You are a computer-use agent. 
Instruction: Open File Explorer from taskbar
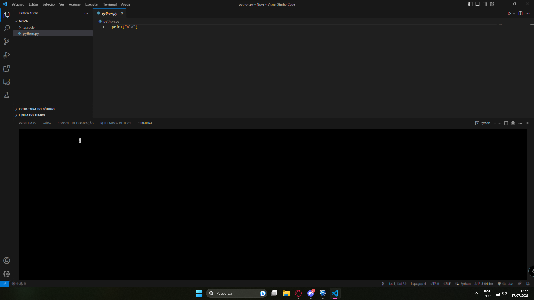286,293
